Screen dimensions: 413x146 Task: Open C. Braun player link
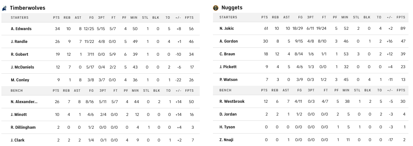227,54
